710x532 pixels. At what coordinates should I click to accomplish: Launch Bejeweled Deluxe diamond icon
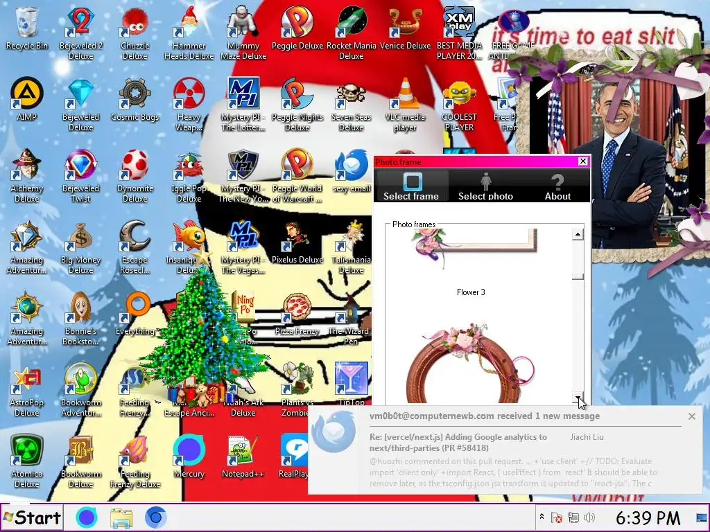80,104
